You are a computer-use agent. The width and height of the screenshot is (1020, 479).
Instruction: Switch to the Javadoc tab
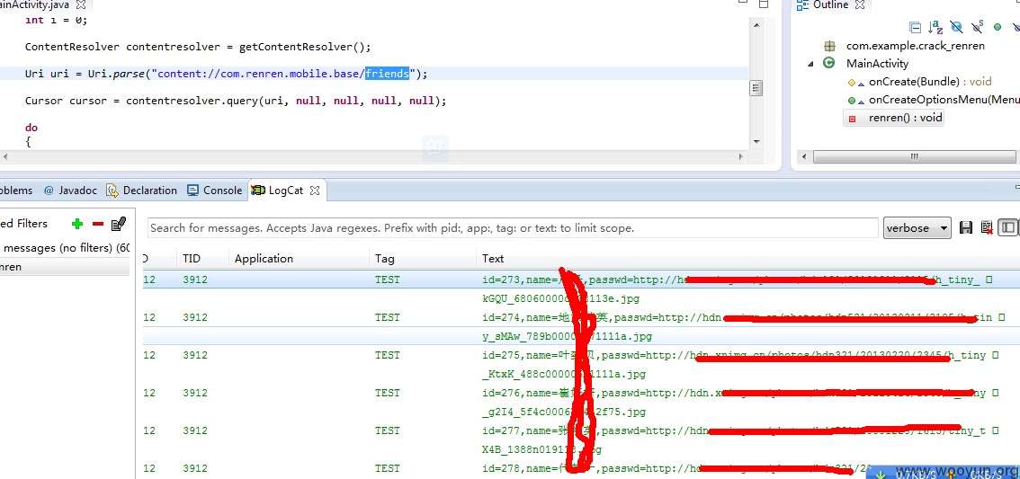click(x=69, y=191)
